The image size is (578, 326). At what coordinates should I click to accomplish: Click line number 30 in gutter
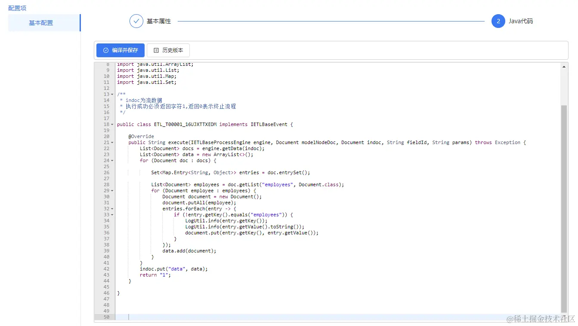(106, 197)
